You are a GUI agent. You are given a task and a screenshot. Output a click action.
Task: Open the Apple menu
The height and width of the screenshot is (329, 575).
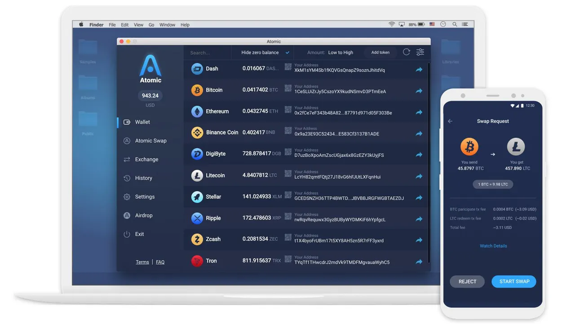tap(81, 25)
